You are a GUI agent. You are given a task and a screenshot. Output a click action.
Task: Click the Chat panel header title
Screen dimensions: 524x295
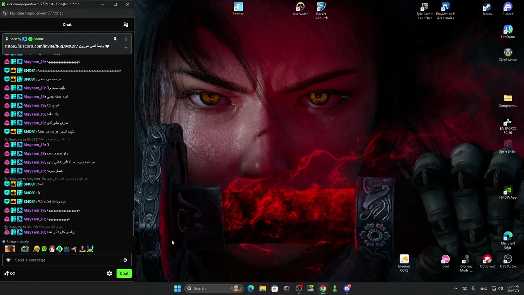[67, 25]
